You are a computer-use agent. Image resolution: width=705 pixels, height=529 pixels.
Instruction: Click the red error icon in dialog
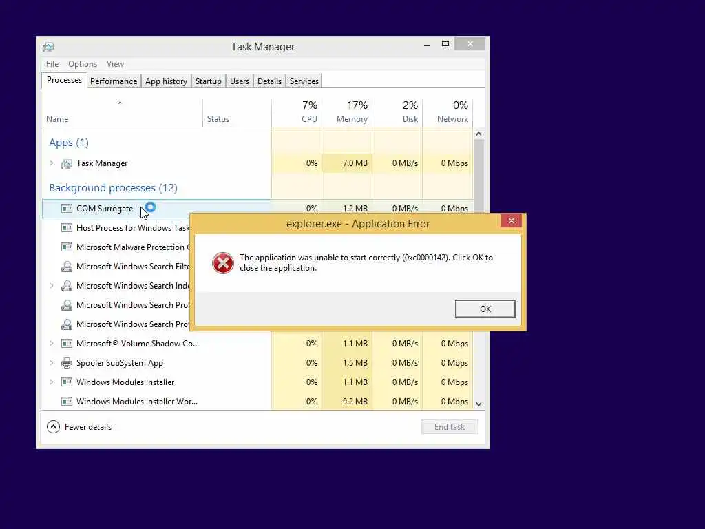click(x=223, y=263)
